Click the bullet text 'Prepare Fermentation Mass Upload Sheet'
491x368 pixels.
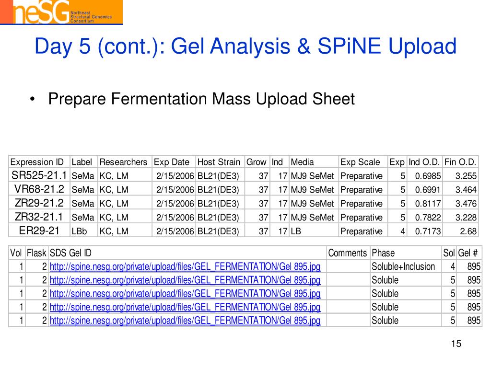click(x=201, y=99)
